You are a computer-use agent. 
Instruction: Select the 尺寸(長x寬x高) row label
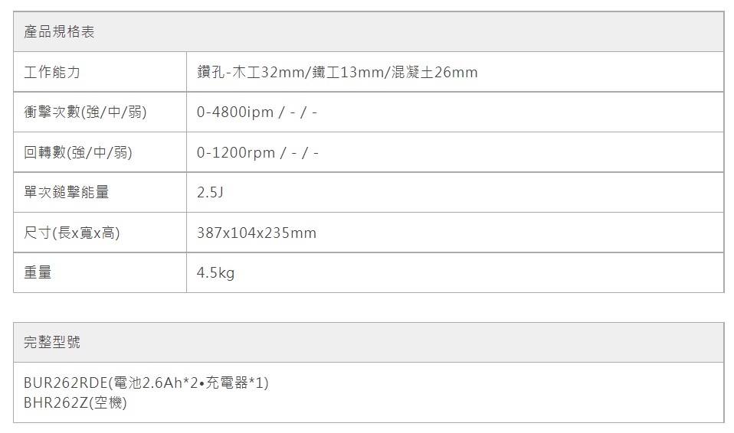coord(72,233)
